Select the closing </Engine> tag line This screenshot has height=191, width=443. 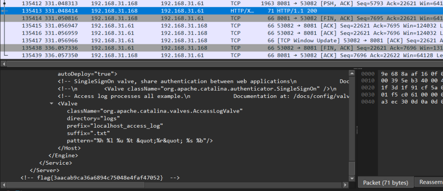click(63, 155)
